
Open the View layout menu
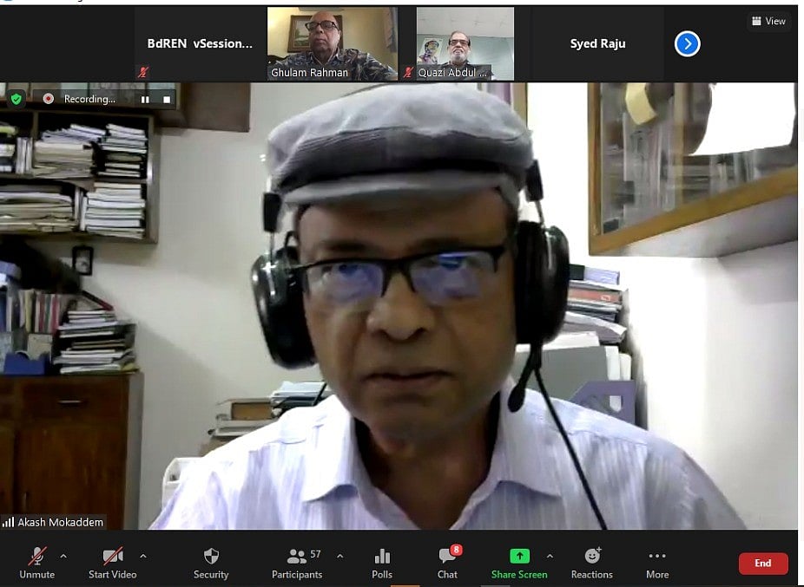click(x=768, y=21)
